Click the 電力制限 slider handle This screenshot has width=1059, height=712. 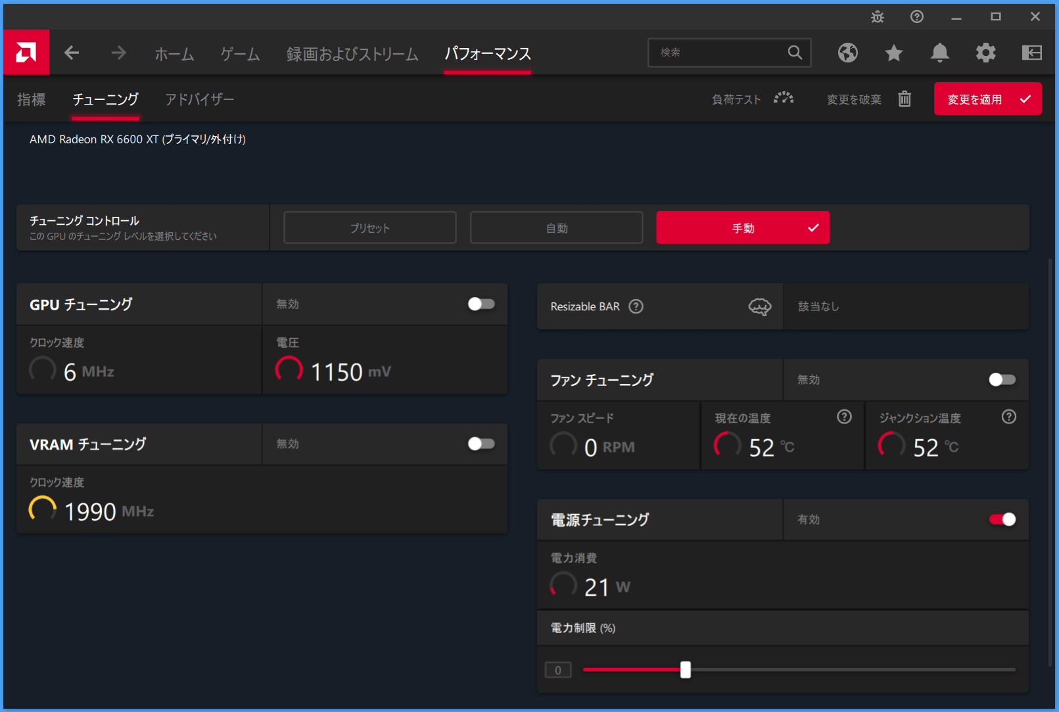tap(686, 670)
